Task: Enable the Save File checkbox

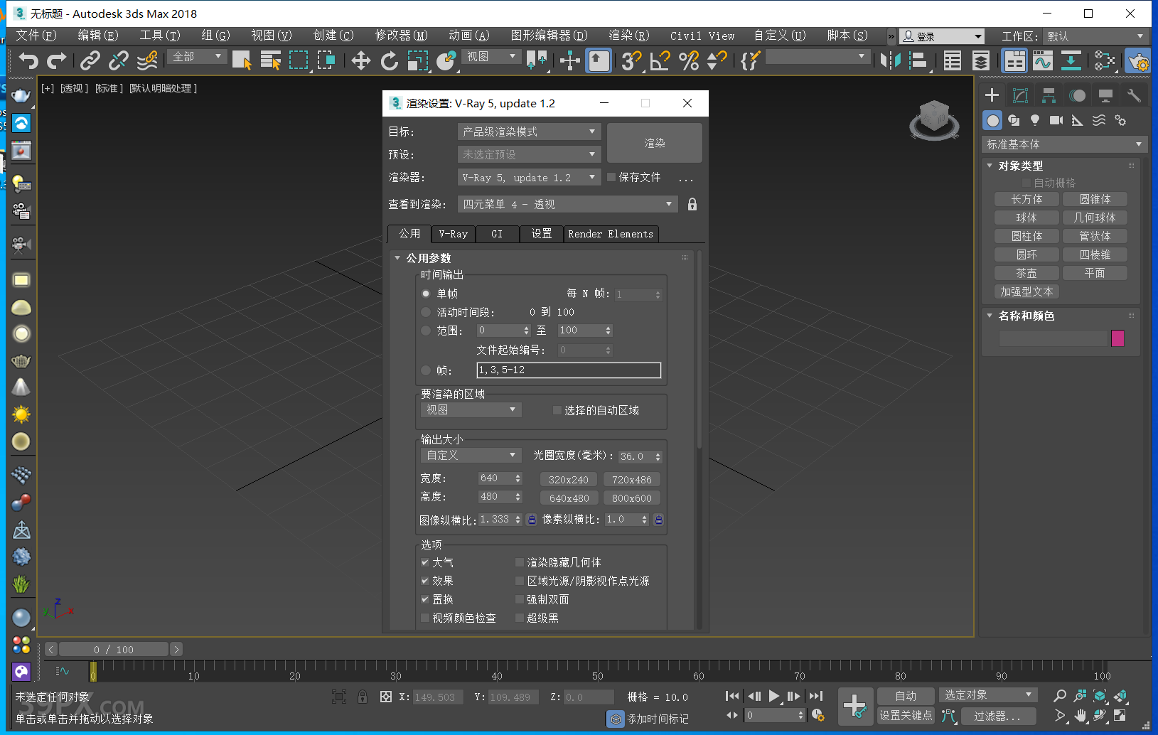Action: coord(611,177)
